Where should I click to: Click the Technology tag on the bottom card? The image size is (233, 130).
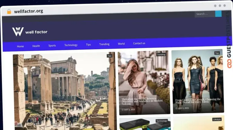coord(161,121)
